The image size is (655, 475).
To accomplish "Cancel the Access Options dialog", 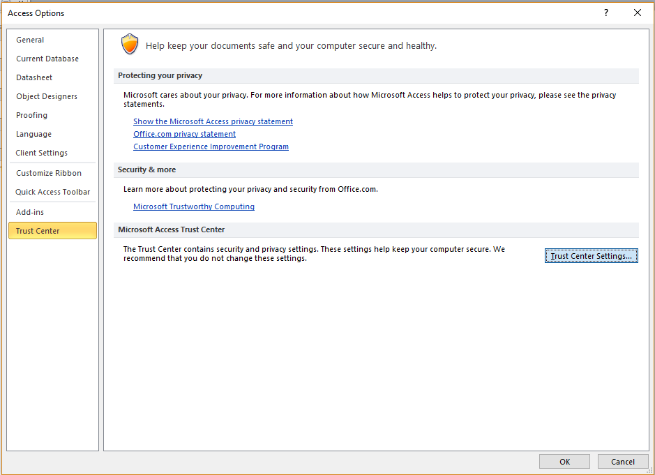I will (x=623, y=462).
